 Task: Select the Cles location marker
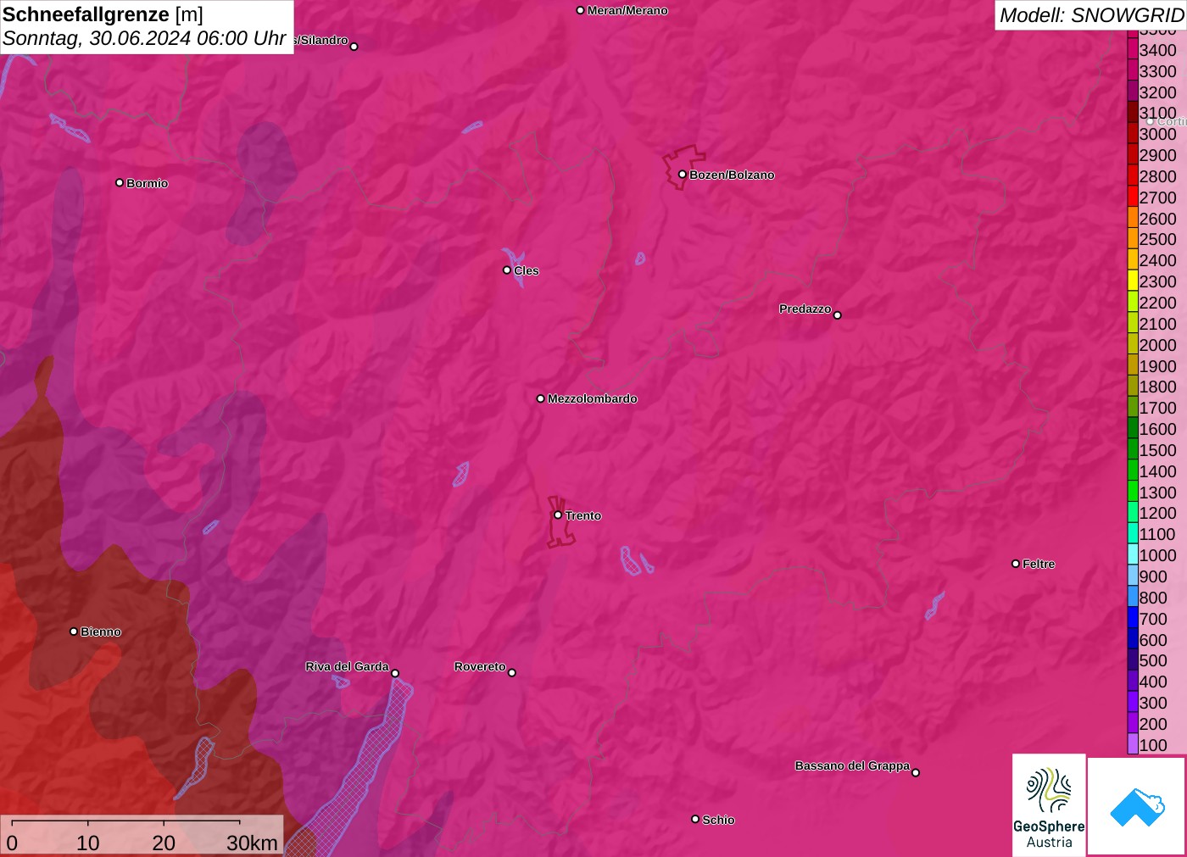(507, 270)
